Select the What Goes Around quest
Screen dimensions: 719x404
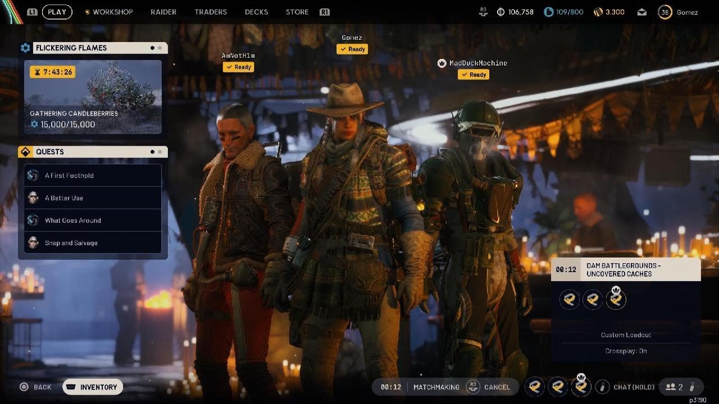(x=93, y=220)
